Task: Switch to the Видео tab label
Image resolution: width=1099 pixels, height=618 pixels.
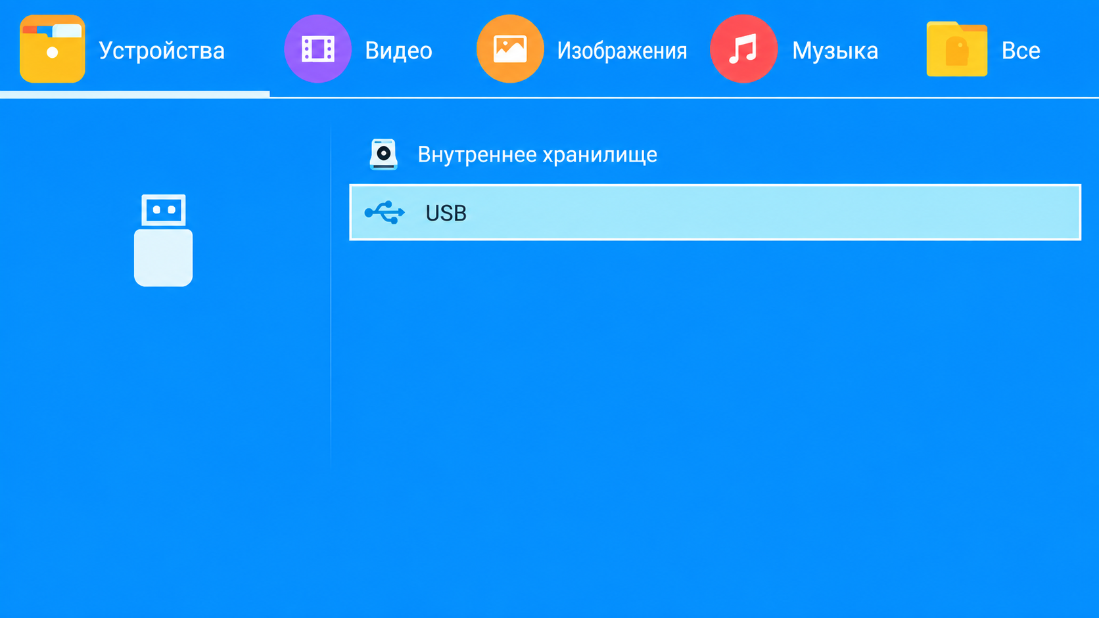Action: click(398, 51)
